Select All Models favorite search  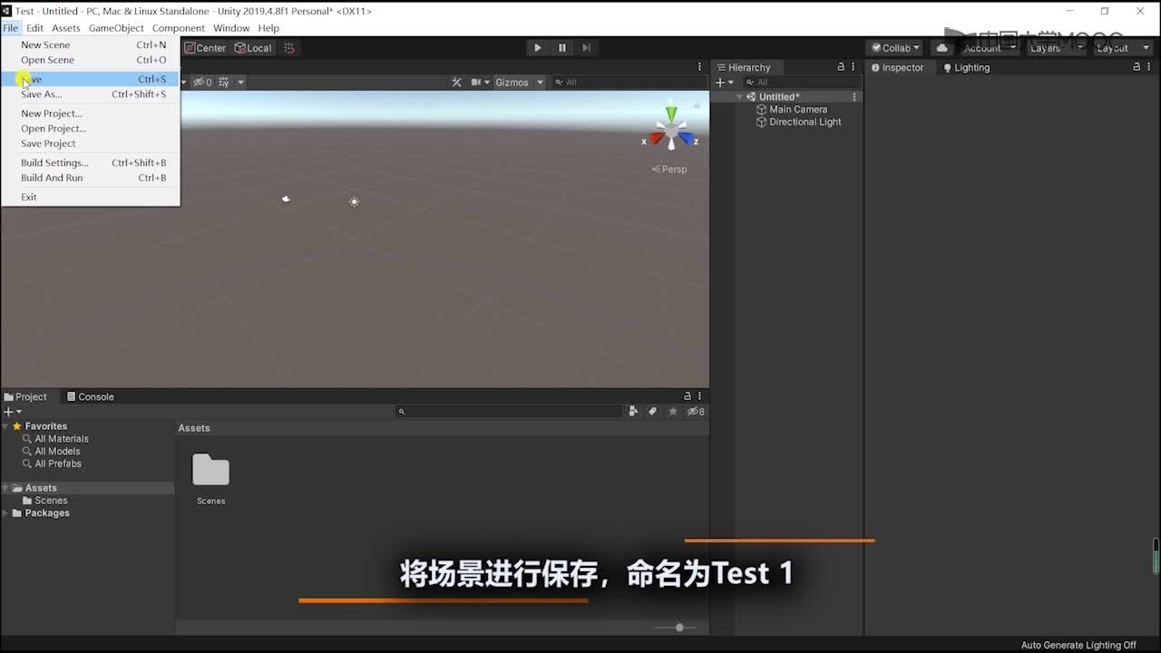(57, 452)
